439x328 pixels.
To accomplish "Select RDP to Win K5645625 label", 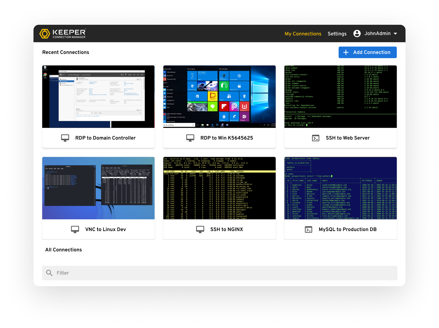I will 227,138.
